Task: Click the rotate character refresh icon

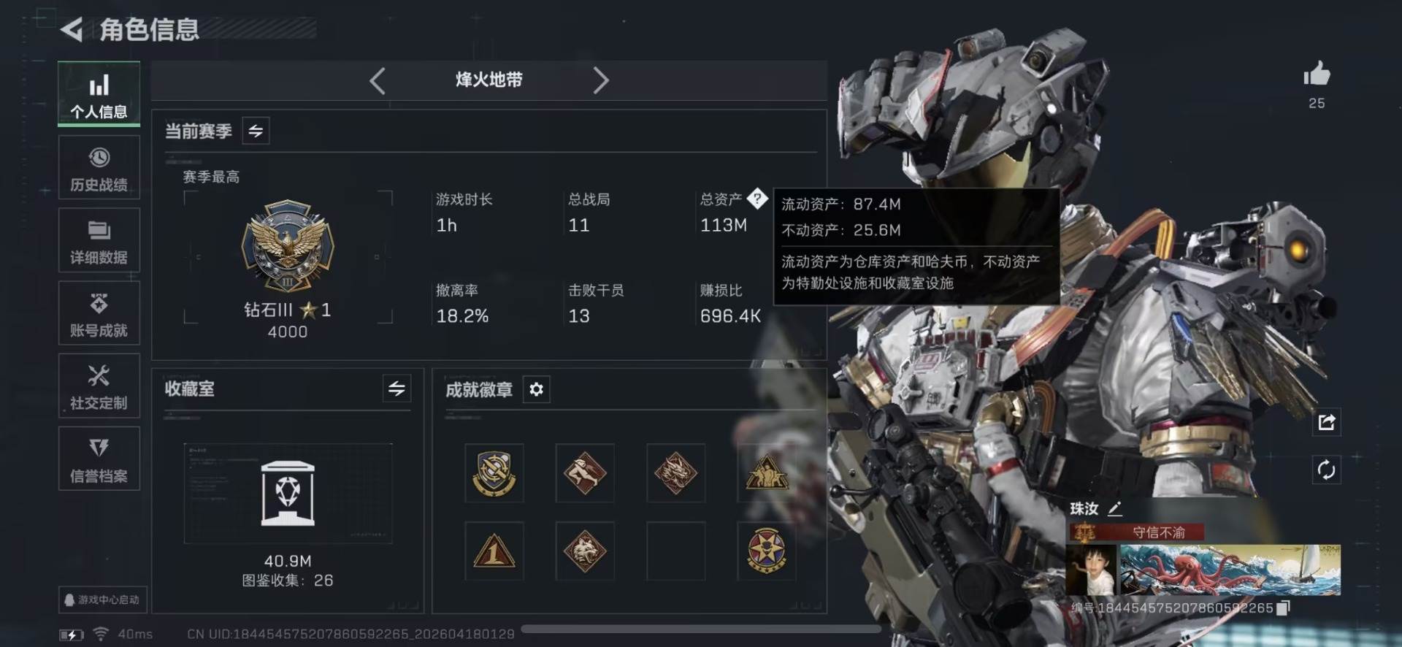Action: click(x=1327, y=470)
